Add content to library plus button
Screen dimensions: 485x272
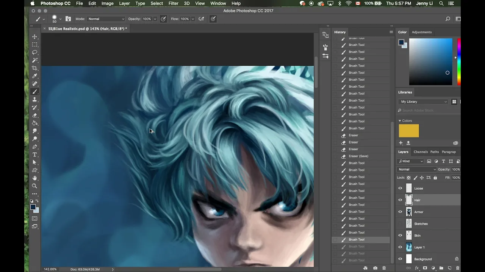(x=401, y=143)
